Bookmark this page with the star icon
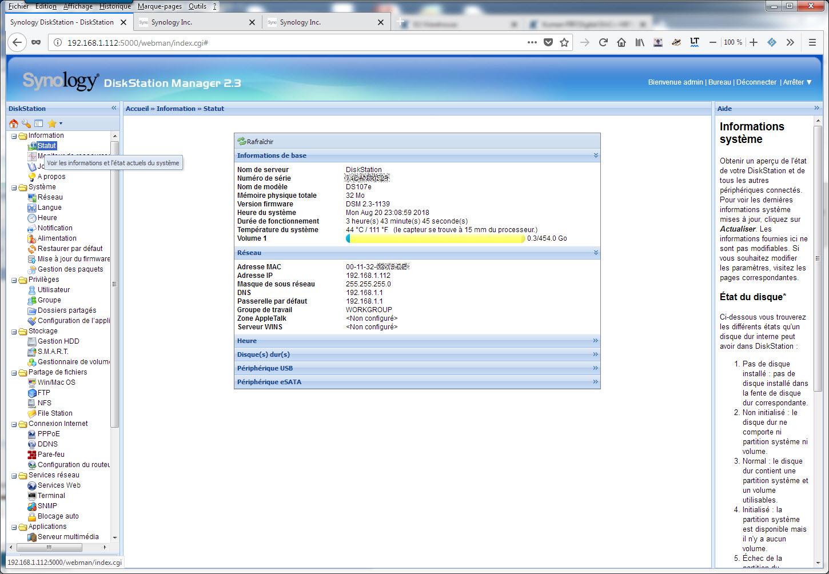The width and height of the screenshot is (829, 574). [x=564, y=42]
